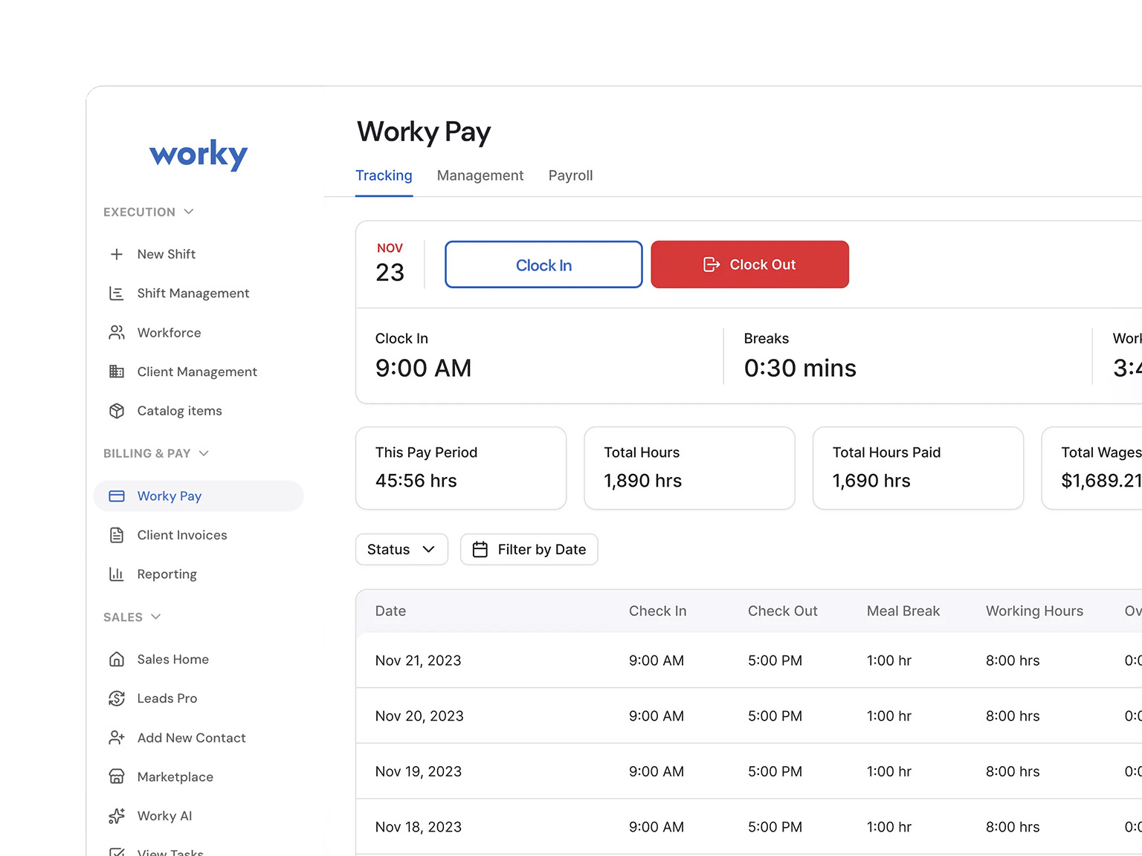Click the Catalog items box icon
Image resolution: width=1142 pixels, height=856 pixels.
117,411
